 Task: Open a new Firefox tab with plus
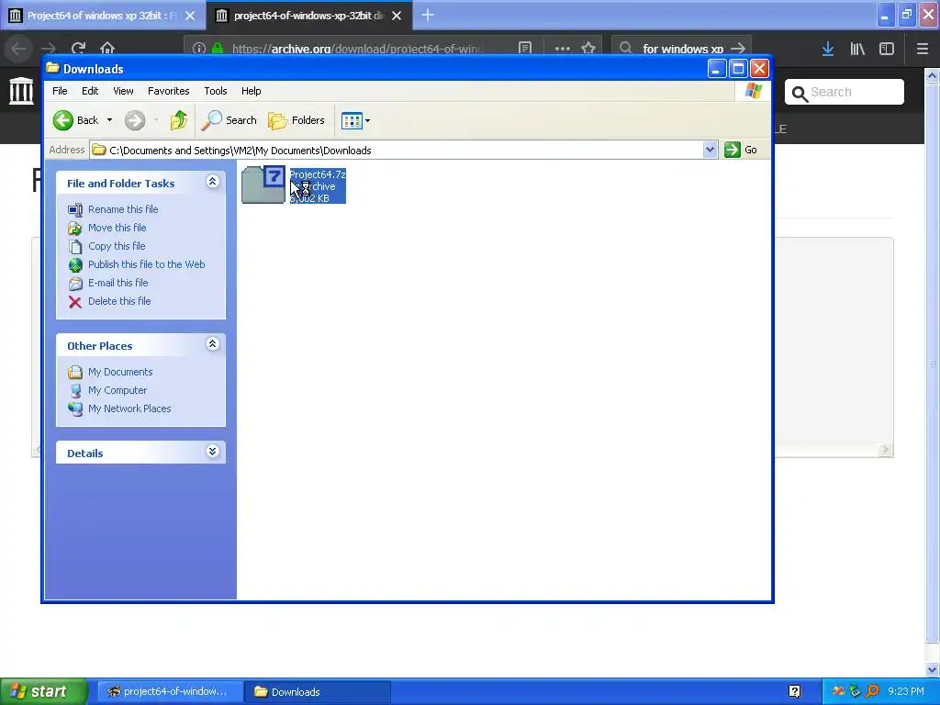428,15
